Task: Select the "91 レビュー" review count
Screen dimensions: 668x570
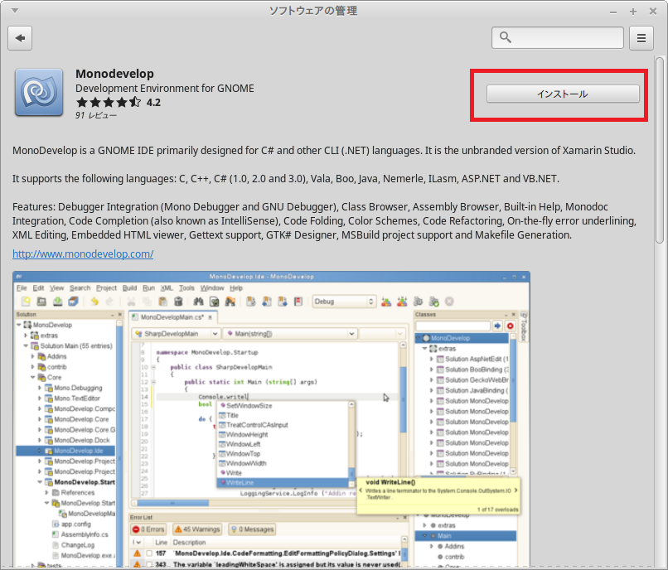Action: [x=96, y=115]
